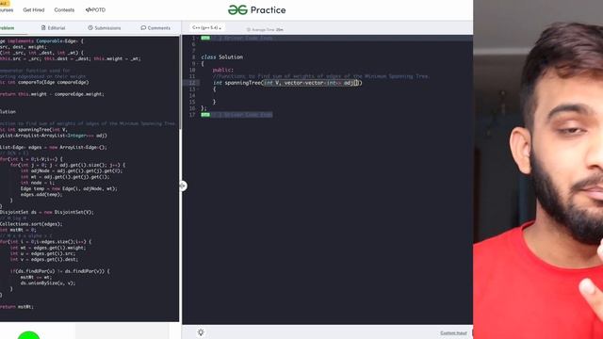The width and height of the screenshot is (603, 339).
Task: Click the spanningTree function signature line
Action: click(x=287, y=83)
